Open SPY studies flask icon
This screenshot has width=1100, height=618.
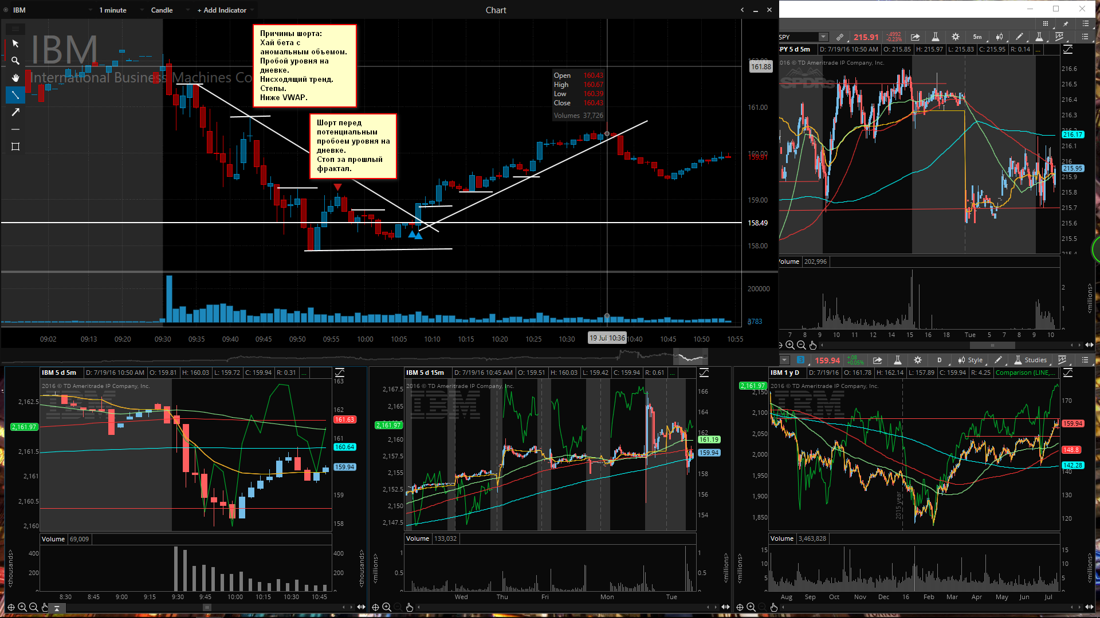(1039, 37)
